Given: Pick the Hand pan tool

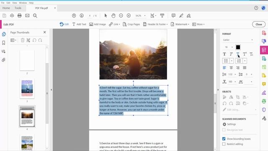Looking at the screenshot, I should 113,16.
